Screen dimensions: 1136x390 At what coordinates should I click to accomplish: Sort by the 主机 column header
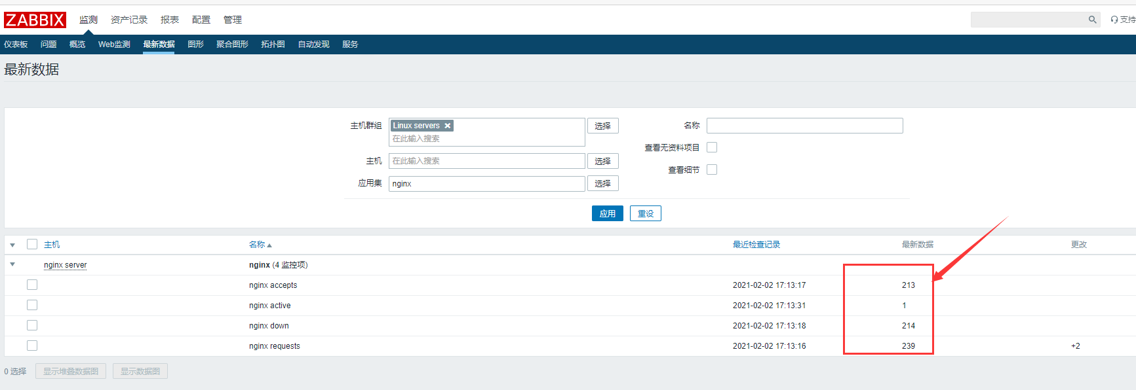click(52, 245)
